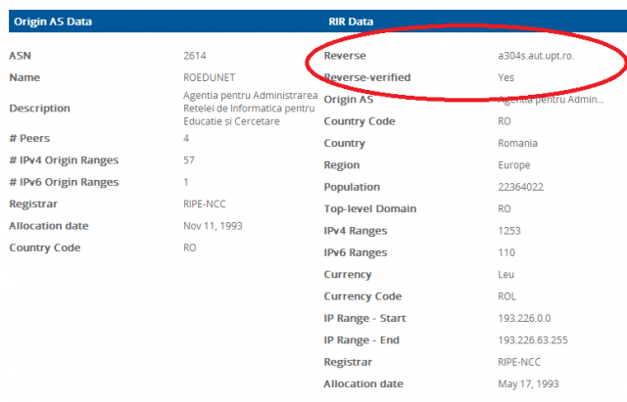Click the Reverse-verified value Yes
This screenshot has width=627, height=402.
pyautogui.click(x=506, y=77)
